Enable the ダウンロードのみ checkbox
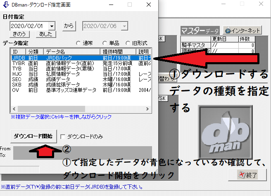This screenshot has width=271, height=196. (63, 137)
